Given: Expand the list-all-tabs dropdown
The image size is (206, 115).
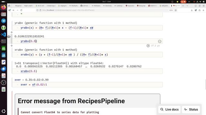Looking at the screenshot, I should 187,6.
